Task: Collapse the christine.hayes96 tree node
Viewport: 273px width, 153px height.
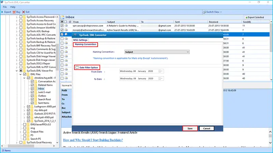Action: 24,78
